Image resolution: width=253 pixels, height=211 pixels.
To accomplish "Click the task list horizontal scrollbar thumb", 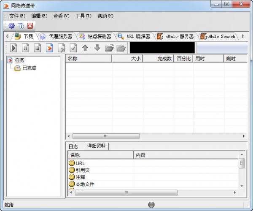I will pyautogui.click(x=105, y=136).
